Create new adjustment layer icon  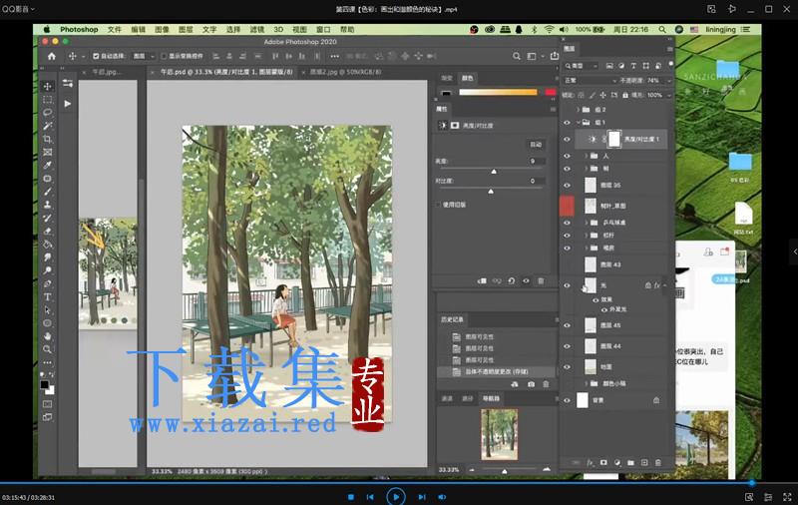[x=617, y=463]
